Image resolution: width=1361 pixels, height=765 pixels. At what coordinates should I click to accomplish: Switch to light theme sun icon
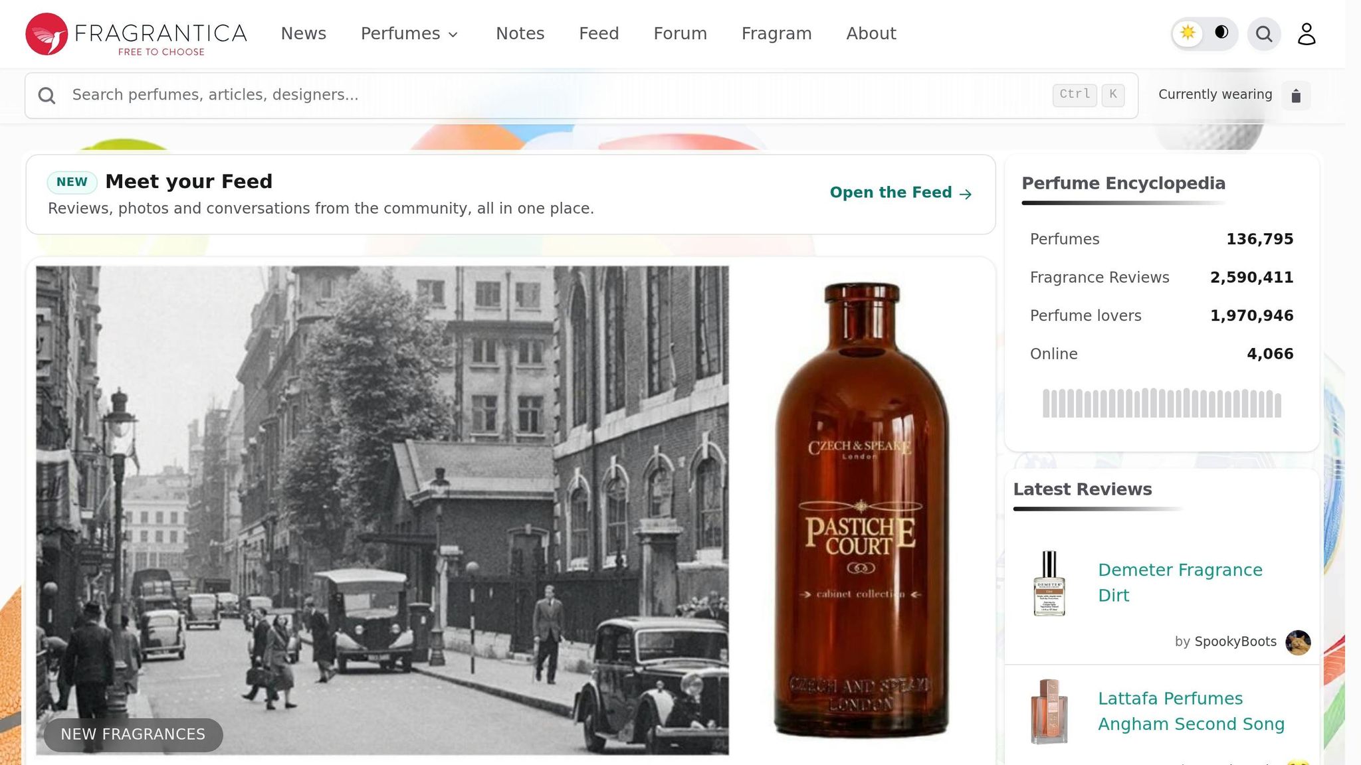pyautogui.click(x=1188, y=33)
